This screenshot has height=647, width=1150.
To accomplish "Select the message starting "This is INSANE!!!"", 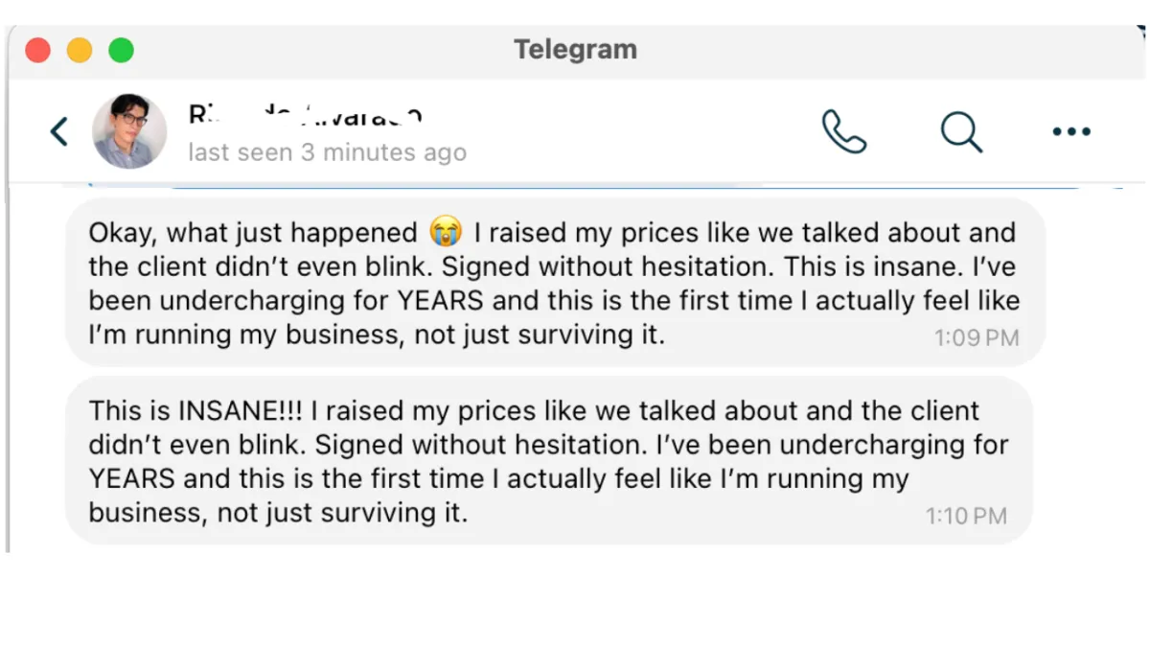I will coord(549,461).
